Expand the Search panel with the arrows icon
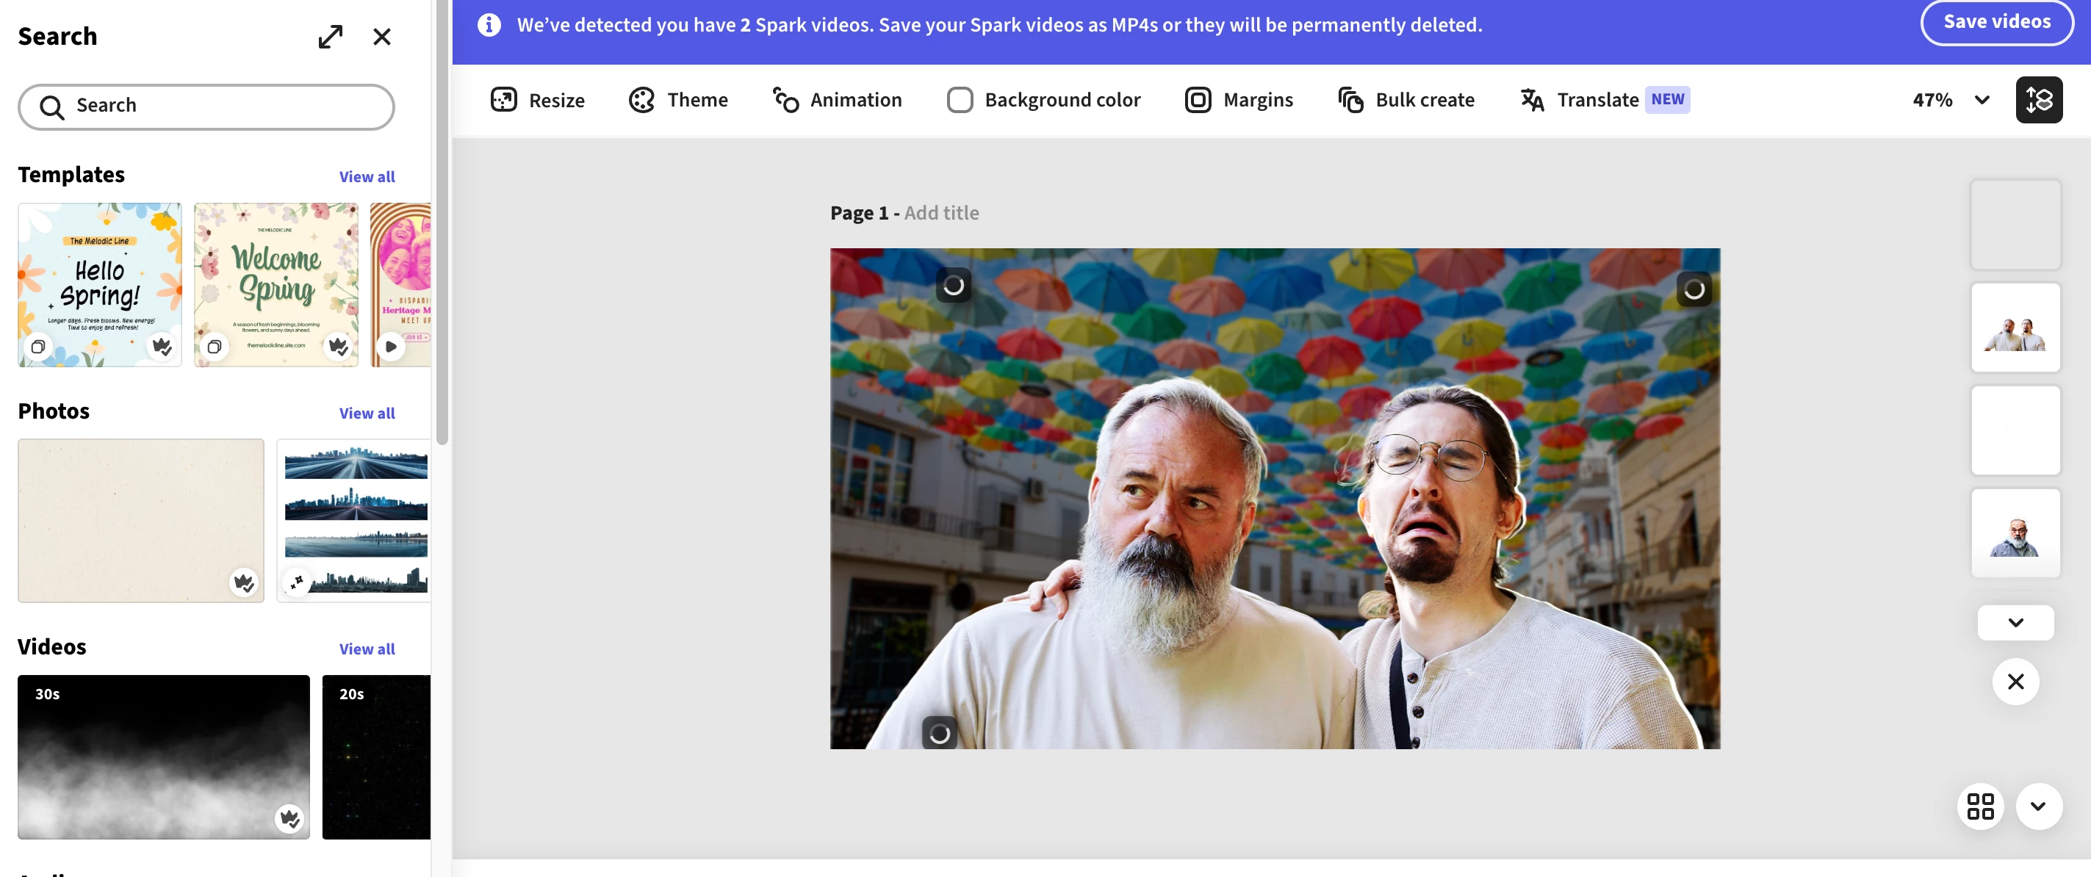 tap(331, 37)
